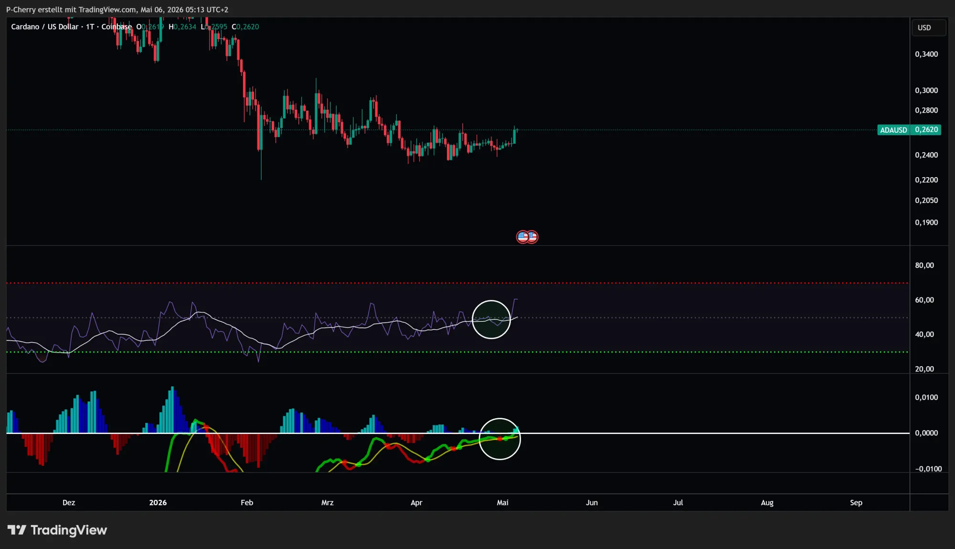Click the TradingView logo
This screenshot has width=955, height=549.
point(57,530)
